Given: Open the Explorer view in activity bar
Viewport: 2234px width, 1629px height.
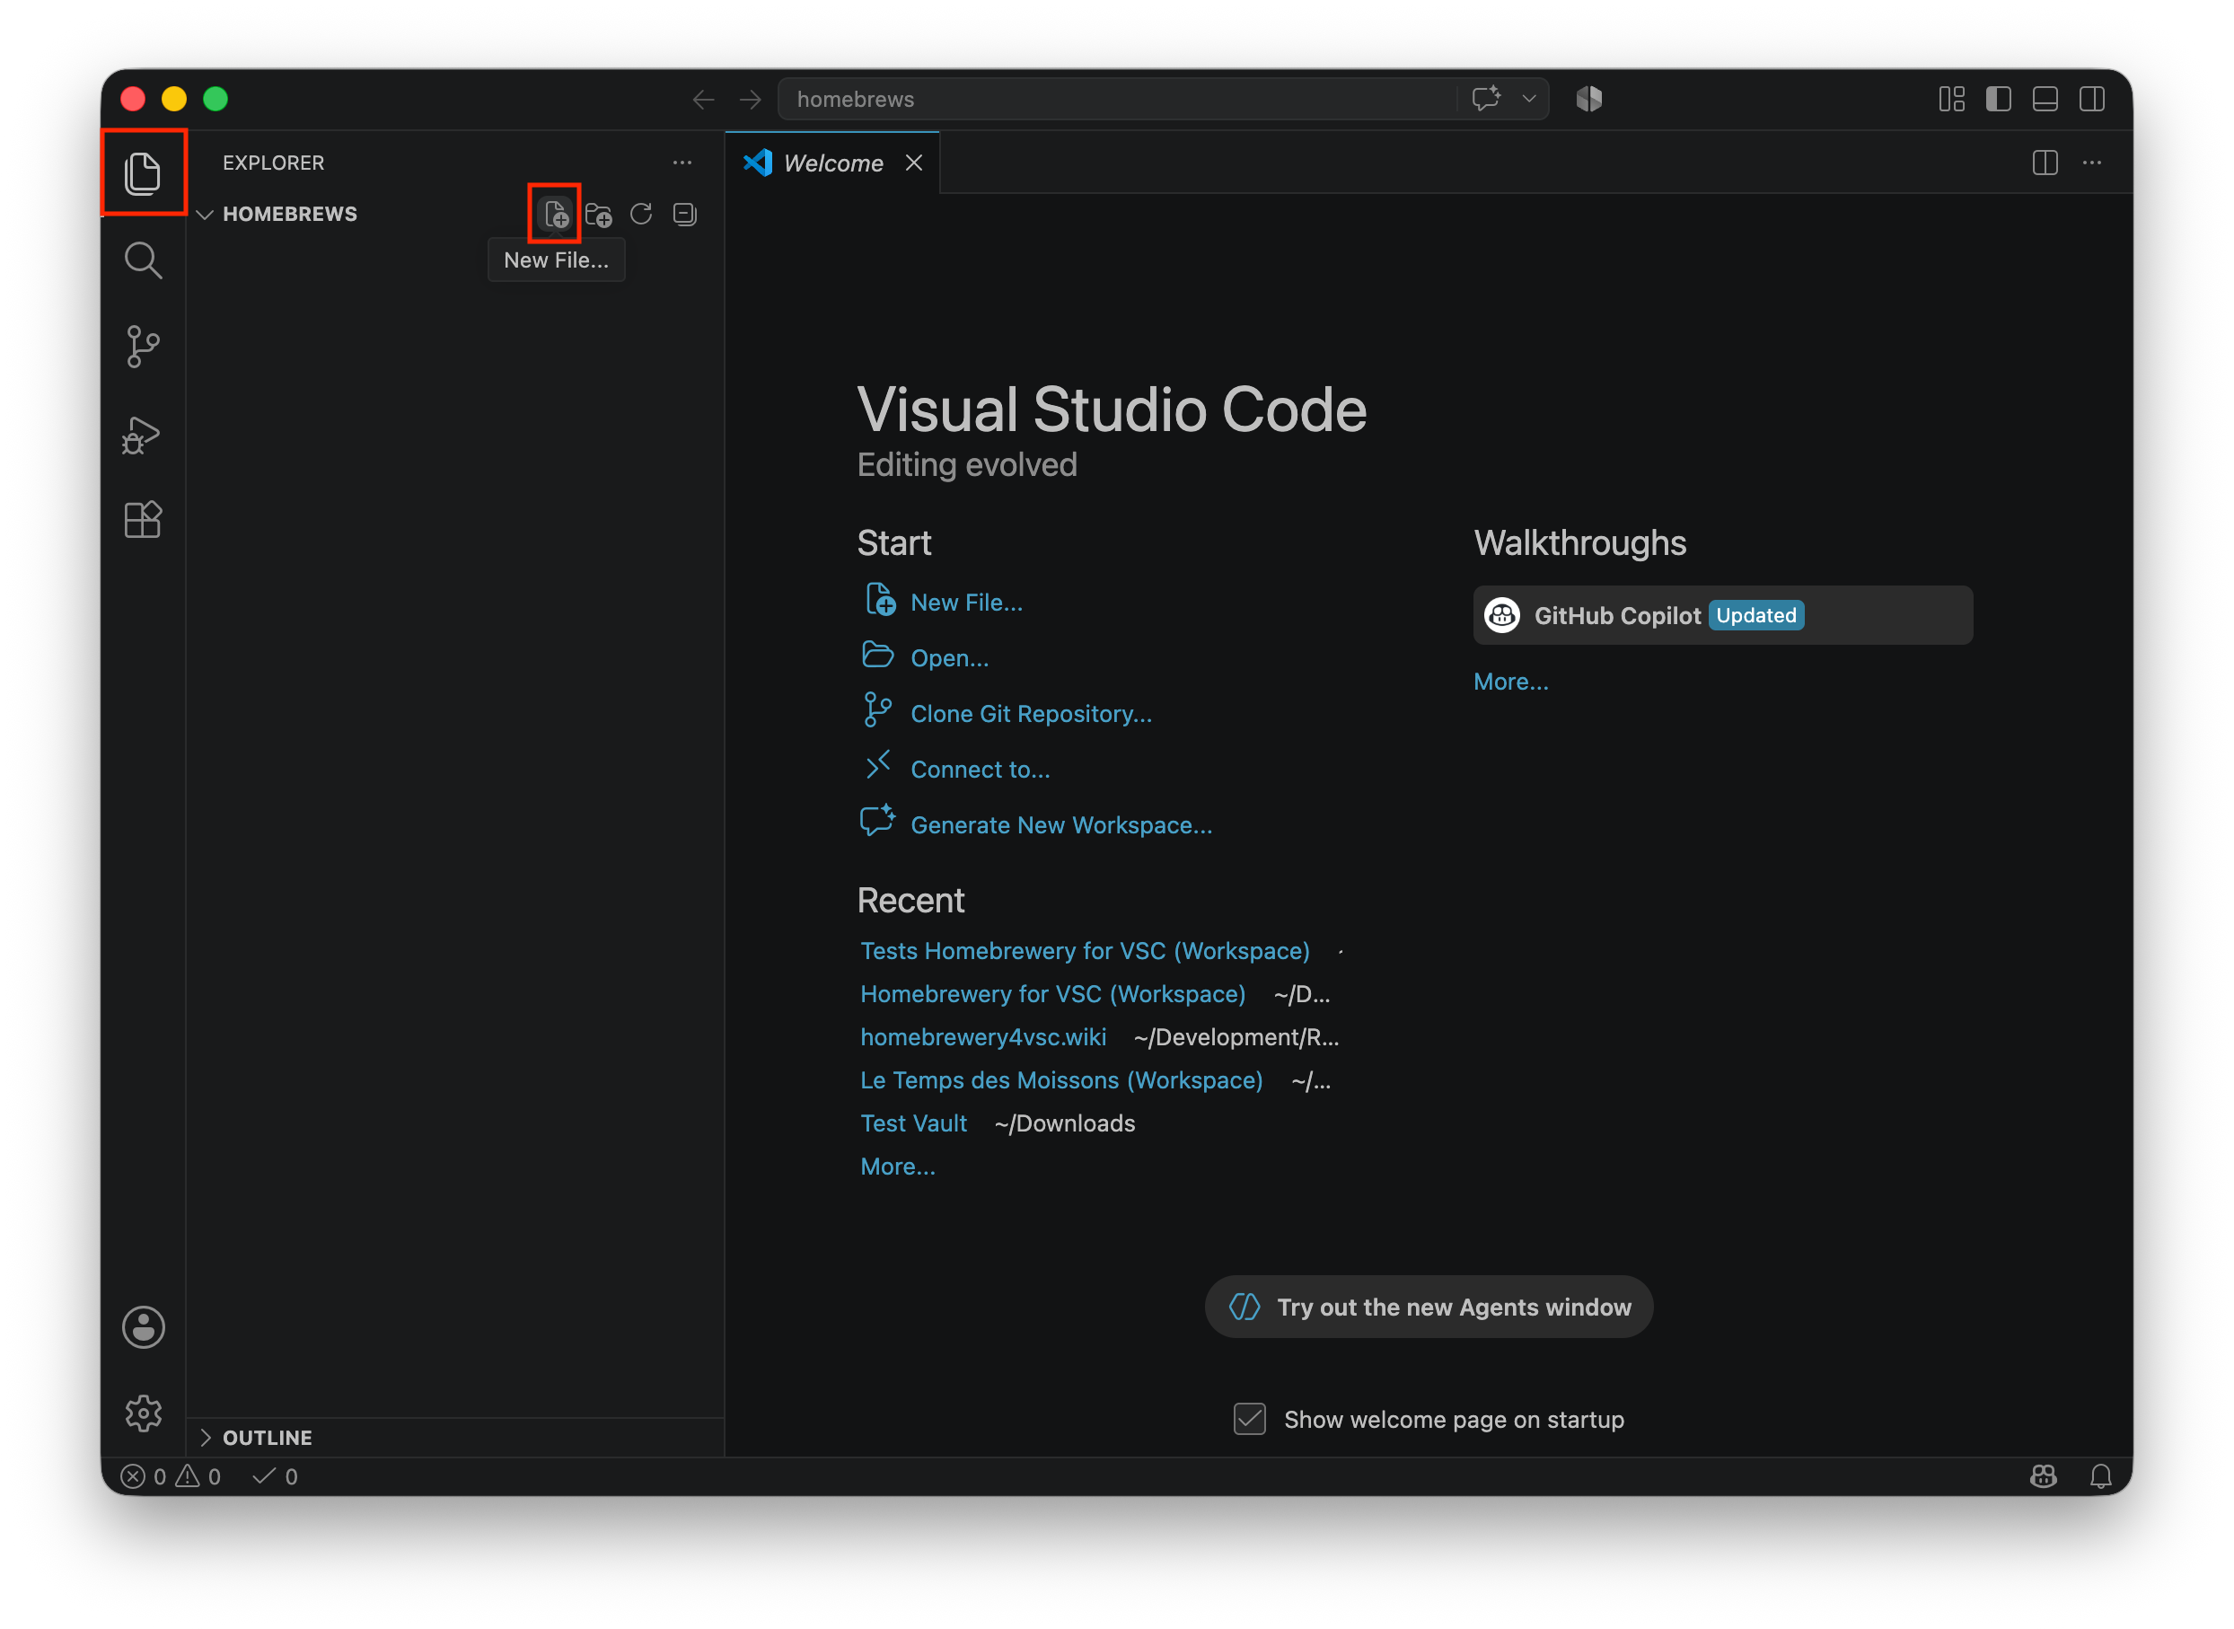Looking at the screenshot, I should click(x=143, y=172).
